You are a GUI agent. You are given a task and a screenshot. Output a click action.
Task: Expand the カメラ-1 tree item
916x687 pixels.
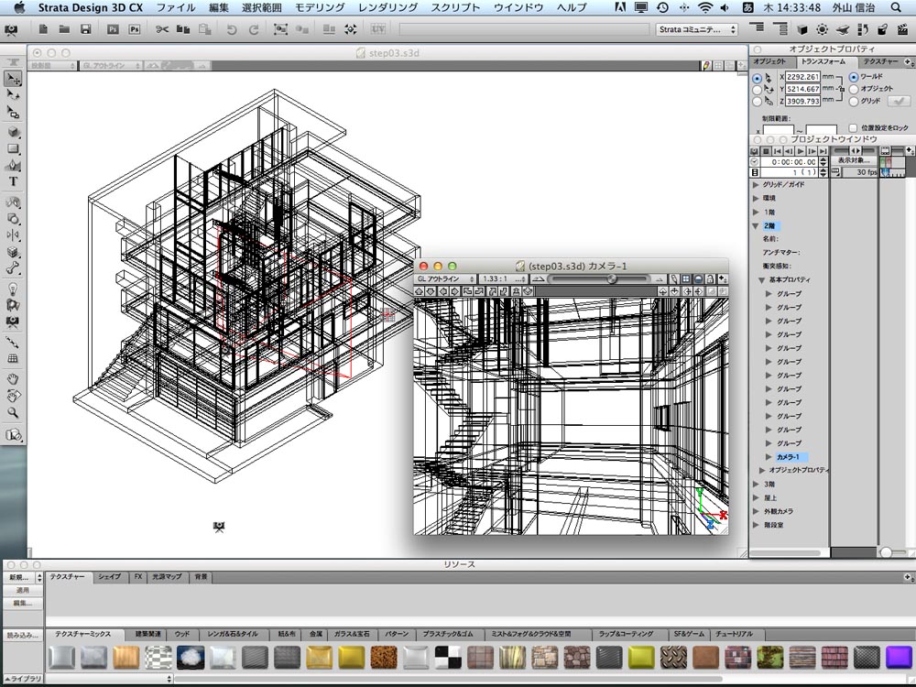pyautogui.click(x=769, y=457)
